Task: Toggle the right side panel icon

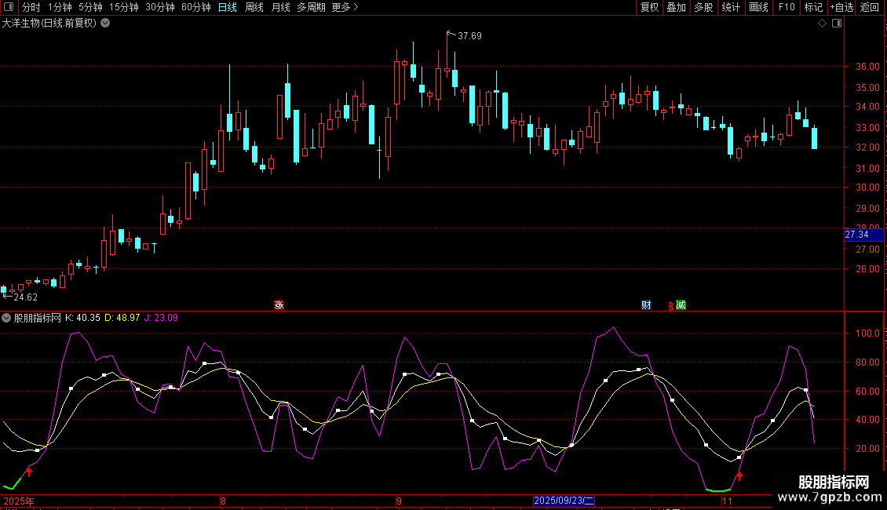Action: coord(837,24)
